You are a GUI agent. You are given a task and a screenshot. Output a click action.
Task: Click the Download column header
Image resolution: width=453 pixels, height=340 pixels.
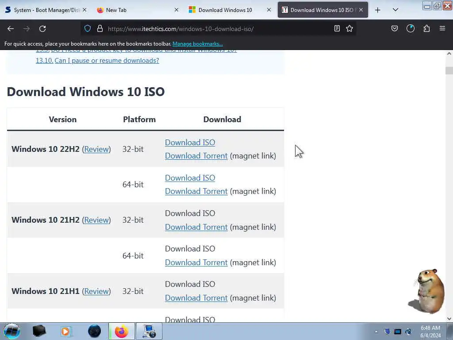(222, 120)
